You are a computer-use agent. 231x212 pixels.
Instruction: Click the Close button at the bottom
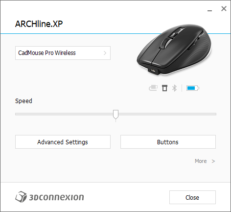192,197
